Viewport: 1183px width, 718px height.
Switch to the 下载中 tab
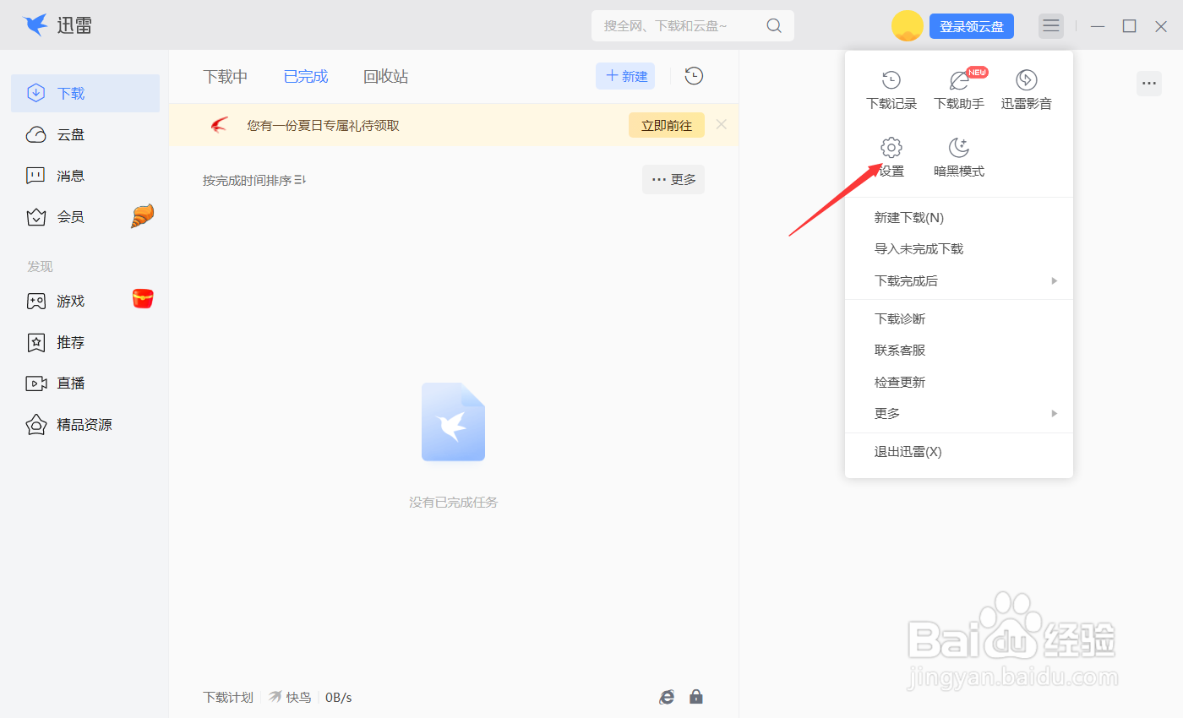coord(226,77)
